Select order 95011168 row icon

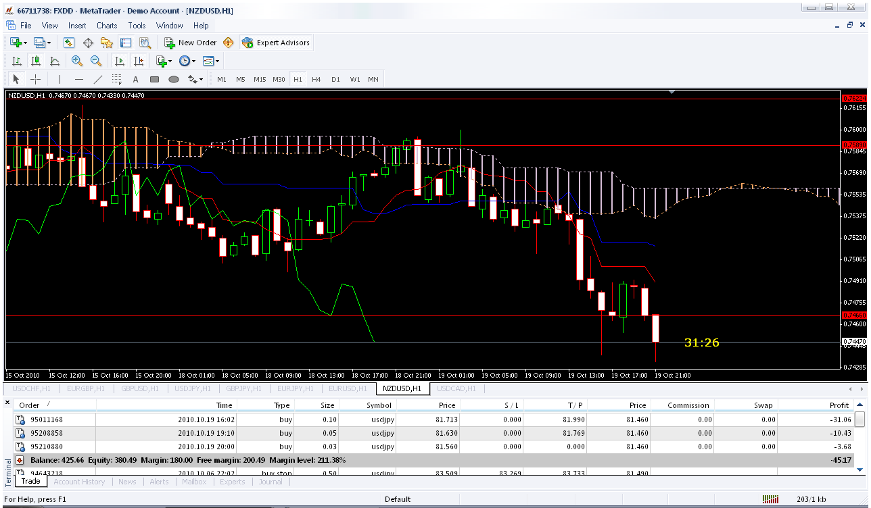pyautogui.click(x=20, y=420)
